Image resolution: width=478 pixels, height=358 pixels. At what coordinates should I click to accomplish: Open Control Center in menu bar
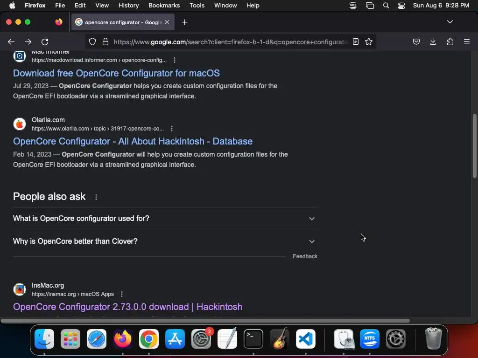point(401,6)
